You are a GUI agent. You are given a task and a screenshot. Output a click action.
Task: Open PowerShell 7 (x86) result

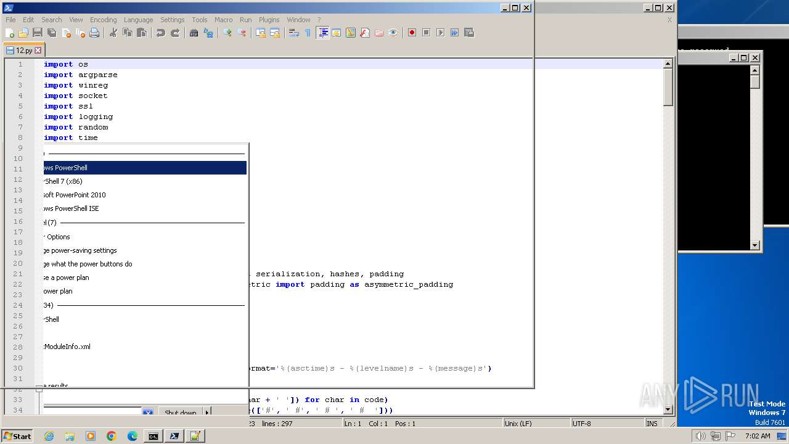pyautogui.click(x=145, y=181)
